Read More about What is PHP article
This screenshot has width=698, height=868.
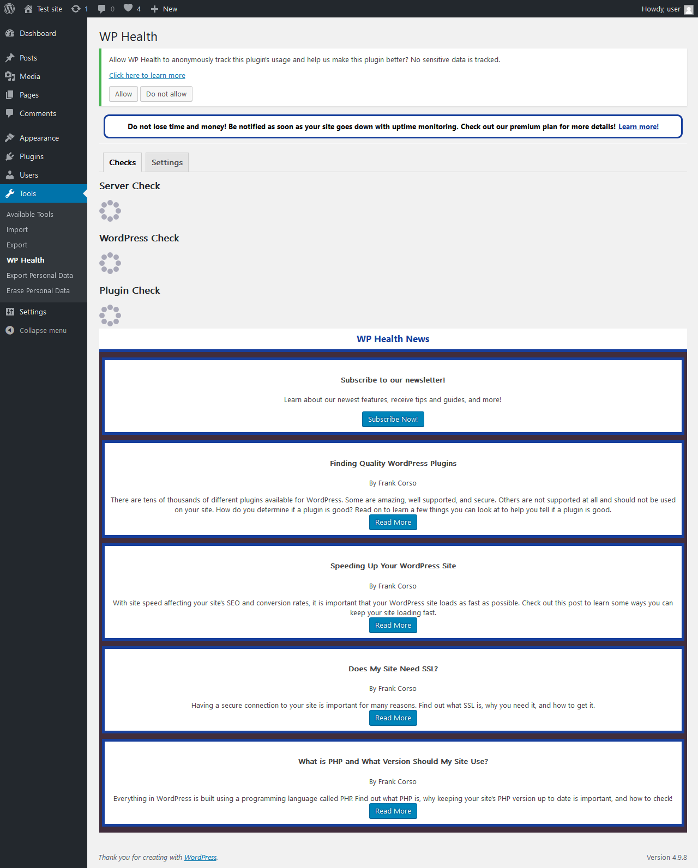click(x=393, y=811)
